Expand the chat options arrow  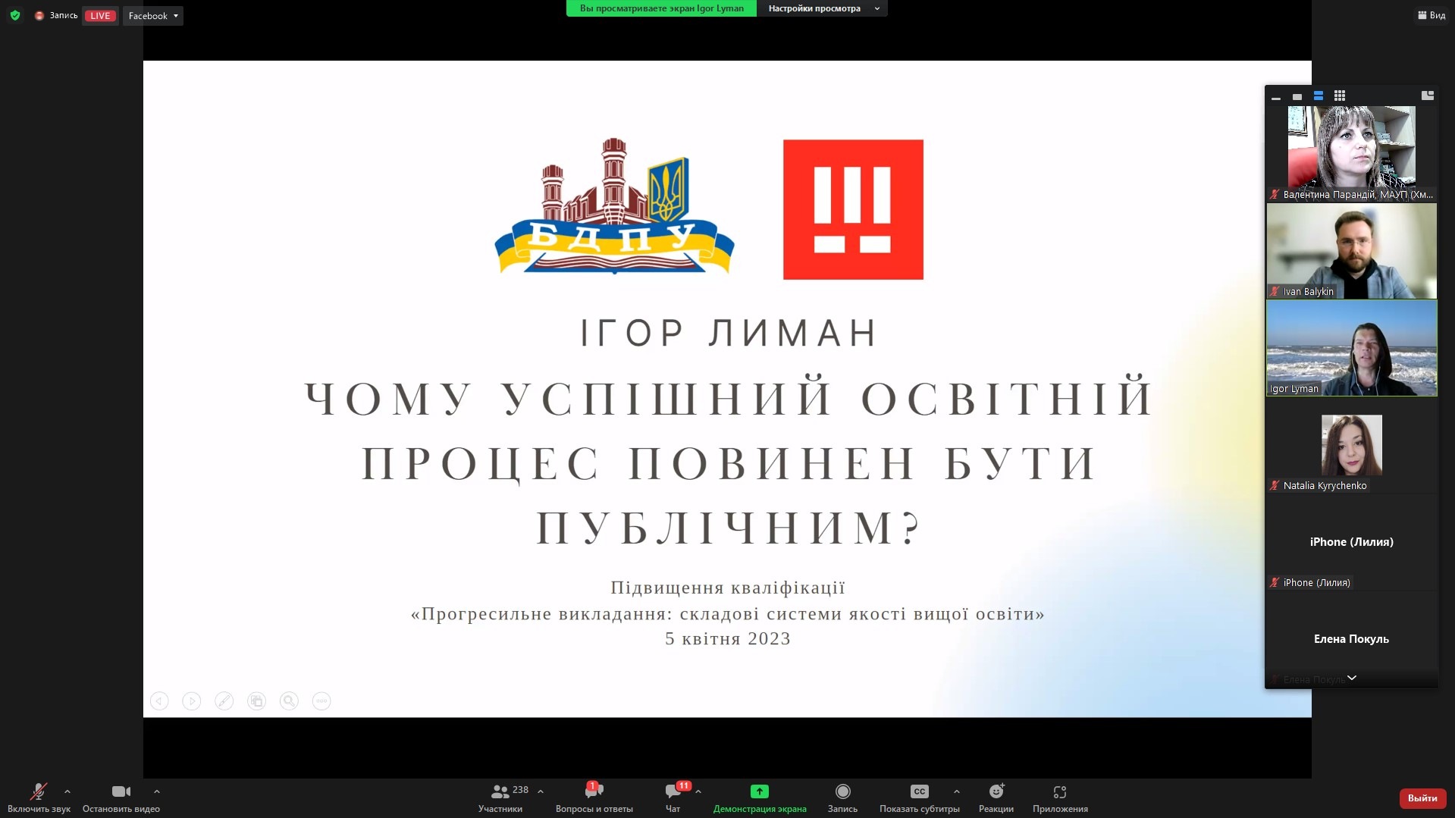coord(698,791)
